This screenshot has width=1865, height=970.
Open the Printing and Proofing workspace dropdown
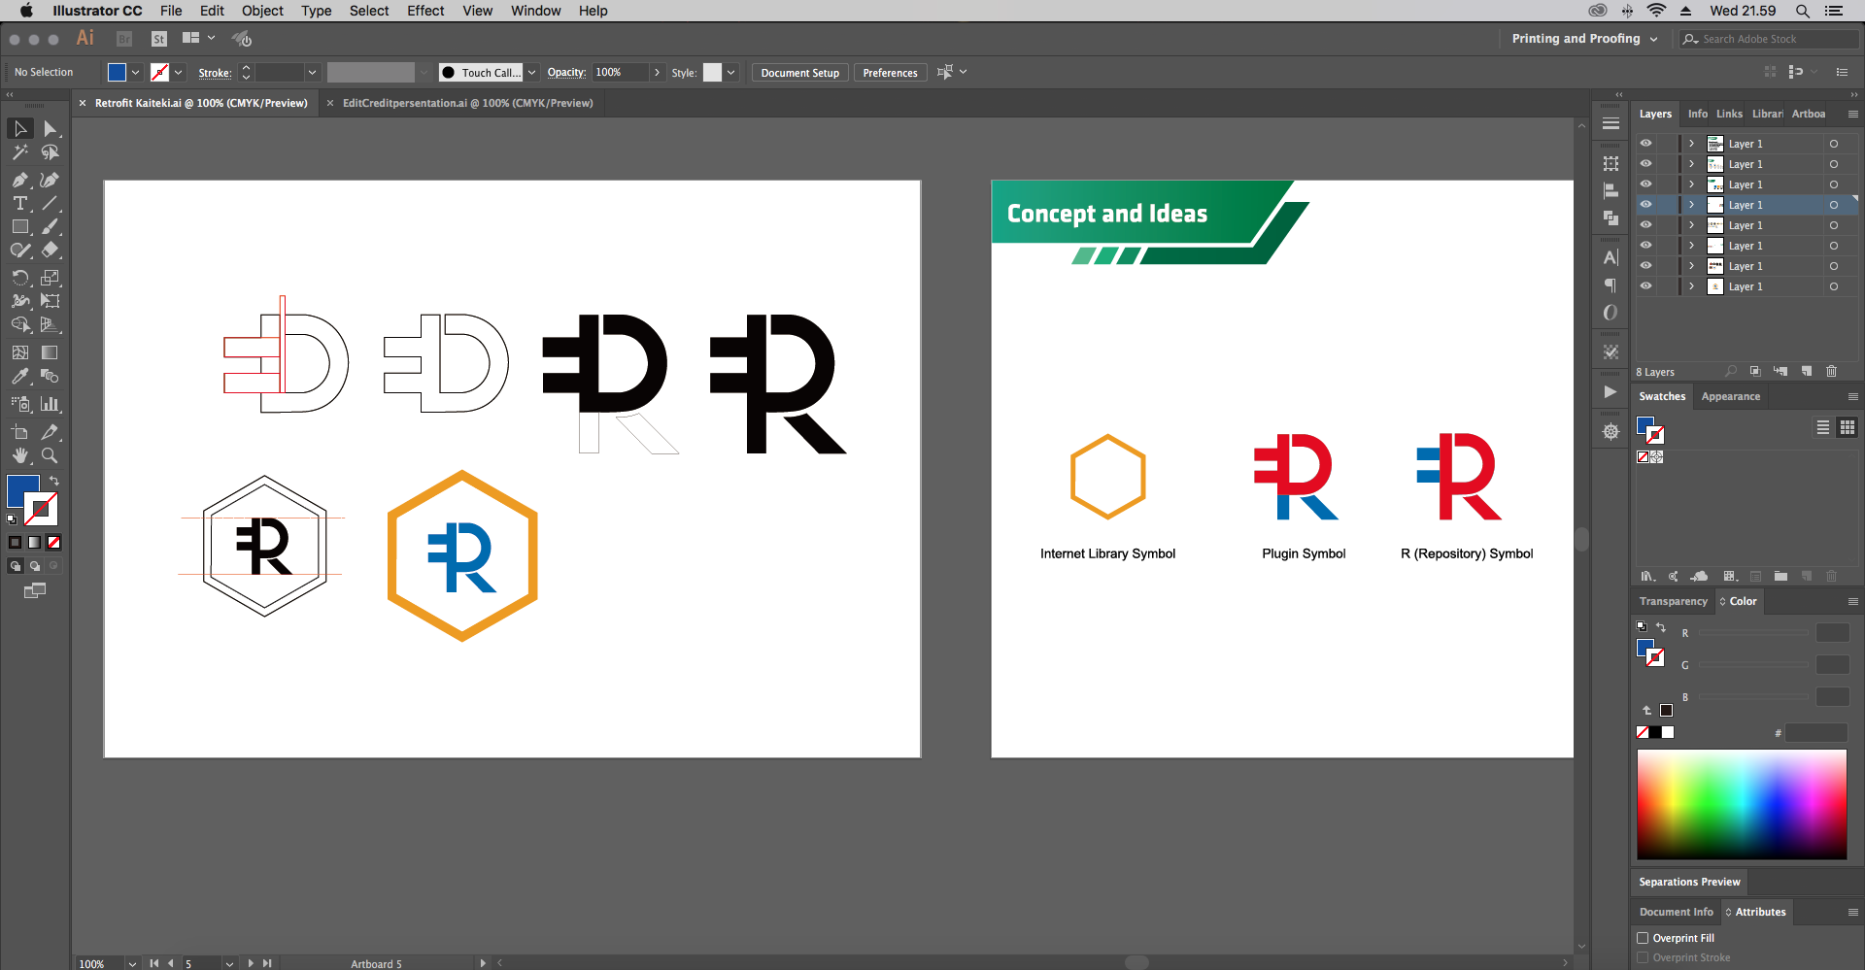[1584, 39]
